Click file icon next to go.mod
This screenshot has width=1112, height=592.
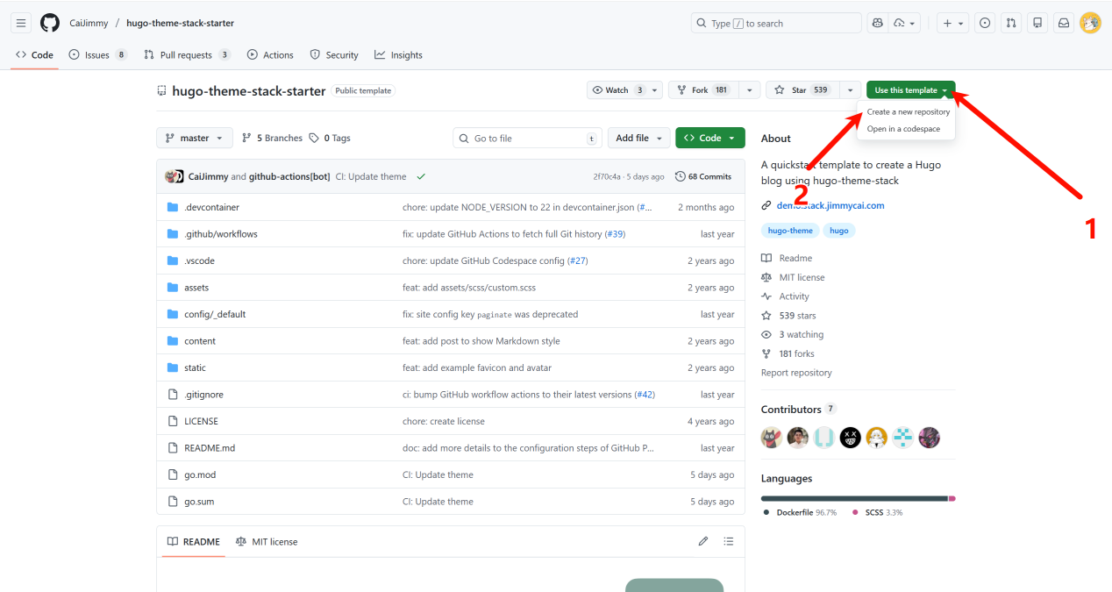[173, 474]
